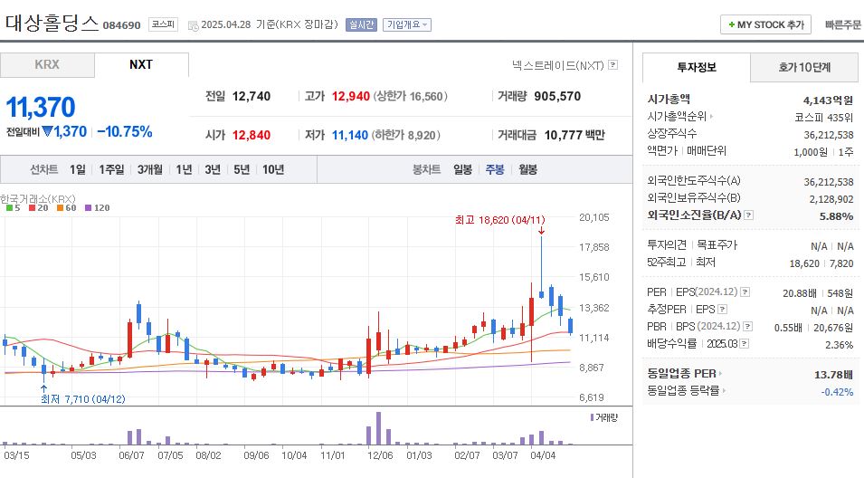The width and height of the screenshot is (864, 478).
Task: Select the NXT tab
Action: point(142,64)
